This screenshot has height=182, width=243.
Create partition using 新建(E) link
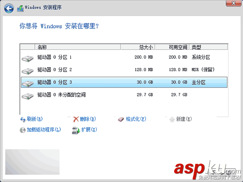click(184, 119)
